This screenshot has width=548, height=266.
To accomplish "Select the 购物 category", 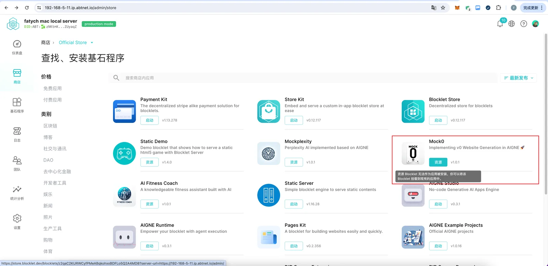I will coord(48,240).
